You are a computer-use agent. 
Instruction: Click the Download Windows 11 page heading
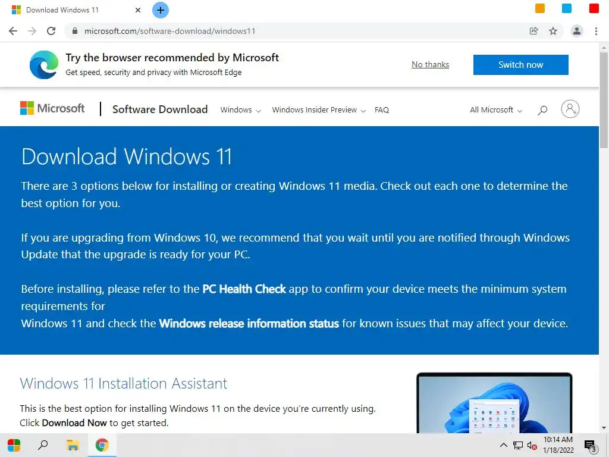(127, 156)
